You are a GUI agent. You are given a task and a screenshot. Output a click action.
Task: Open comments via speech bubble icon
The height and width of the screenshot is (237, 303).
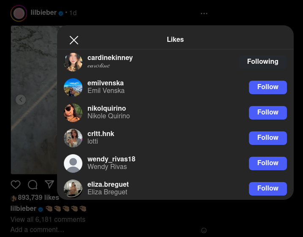pyautogui.click(x=33, y=185)
